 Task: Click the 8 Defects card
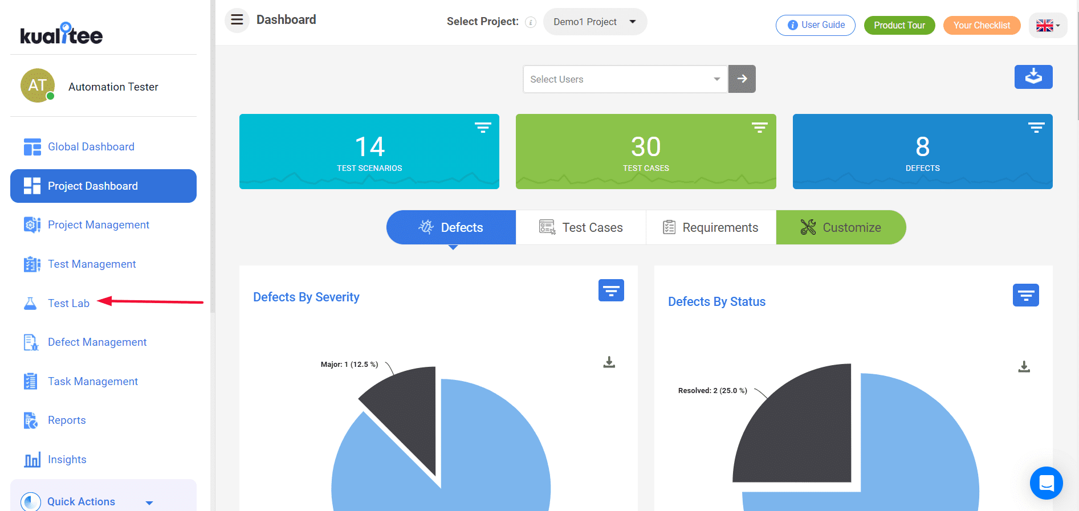tap(922, 152)
